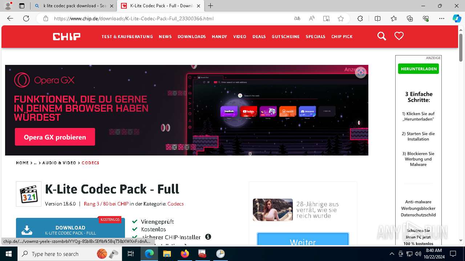The width and height of the screenshot is (465, 261).
Task: Open the NEWS menu item
Action: click(x=165, y=37)
